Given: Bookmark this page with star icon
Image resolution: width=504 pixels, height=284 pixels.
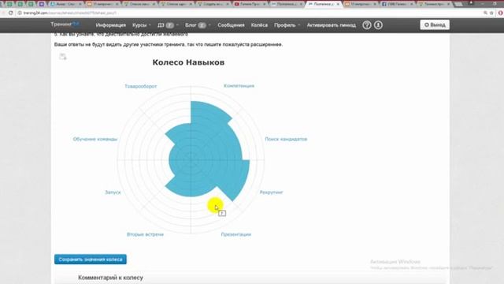Looking at the screenshot, I should tap(491, 13).
